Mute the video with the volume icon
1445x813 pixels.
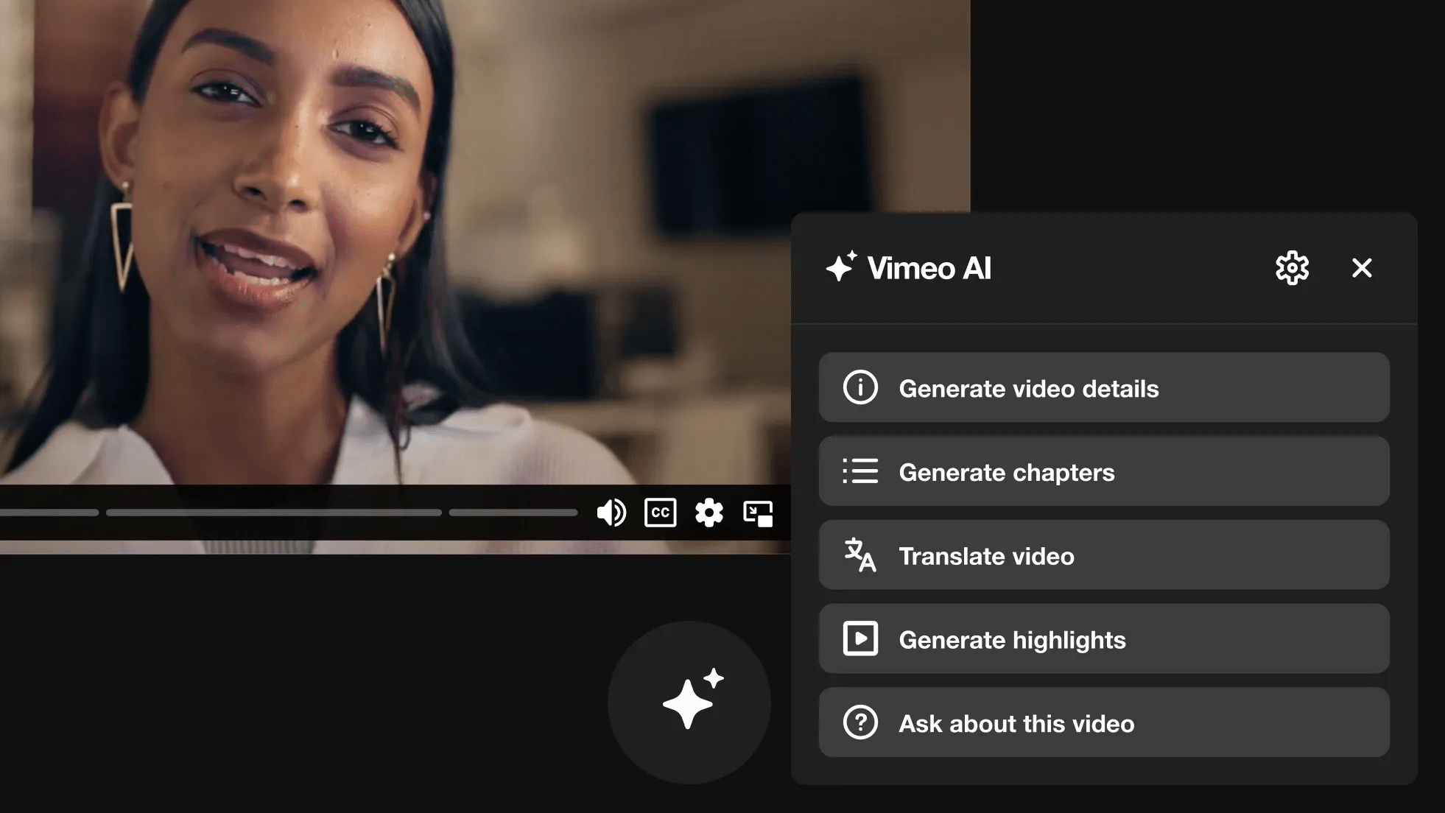pos(611,513)
